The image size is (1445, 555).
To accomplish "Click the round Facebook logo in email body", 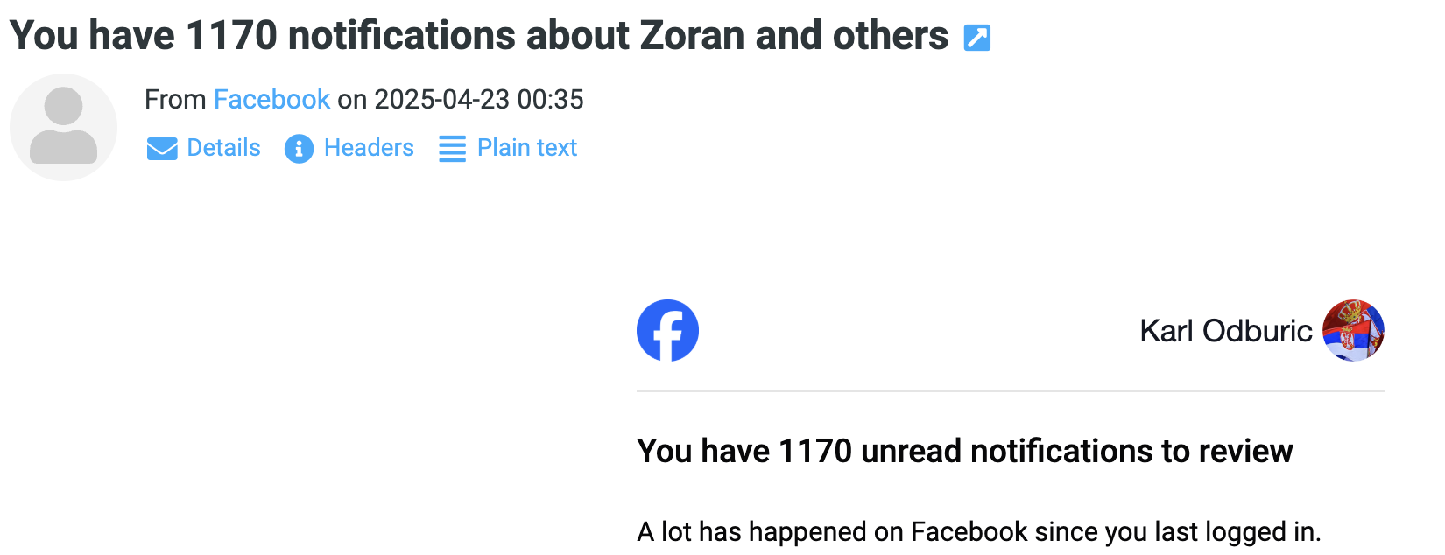I will pos(667,331).
